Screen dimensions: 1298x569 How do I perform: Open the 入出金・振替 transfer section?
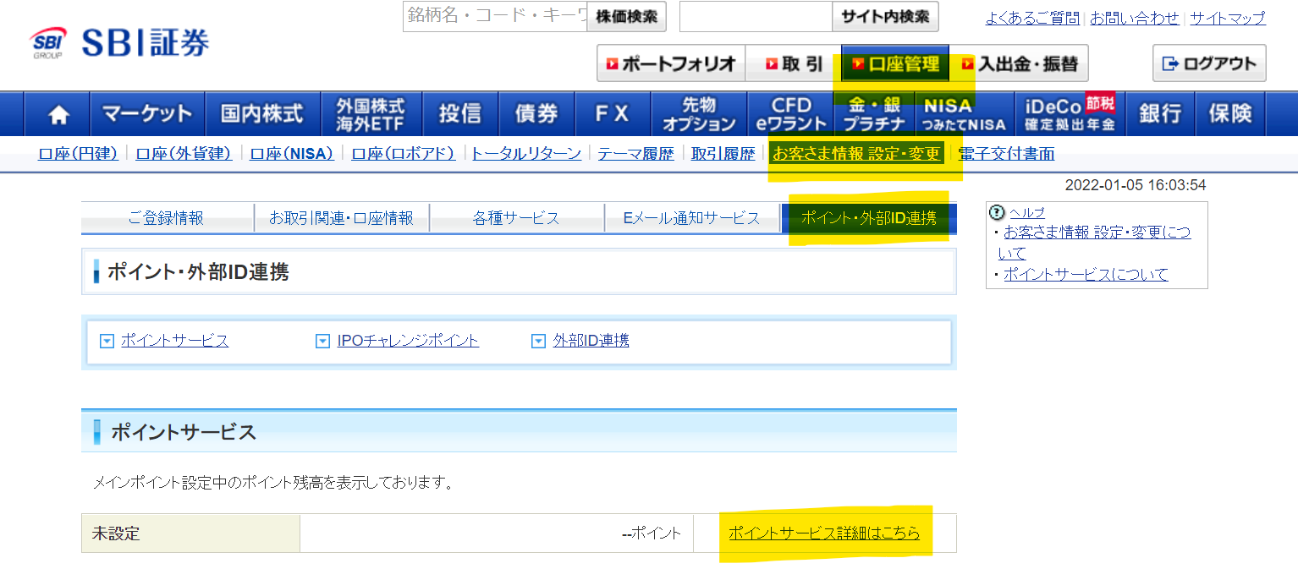(x=1021, y=63)
